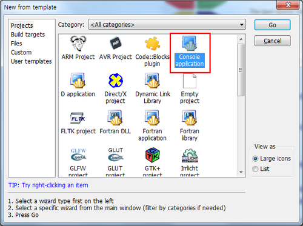303x226 pixels.
Task: Select the Fortran library icon
Action: [x=190, y=118]
